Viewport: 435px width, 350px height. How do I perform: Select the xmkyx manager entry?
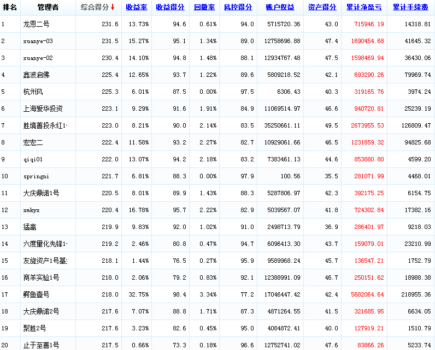pyautogui.click(x=32, y=210)
